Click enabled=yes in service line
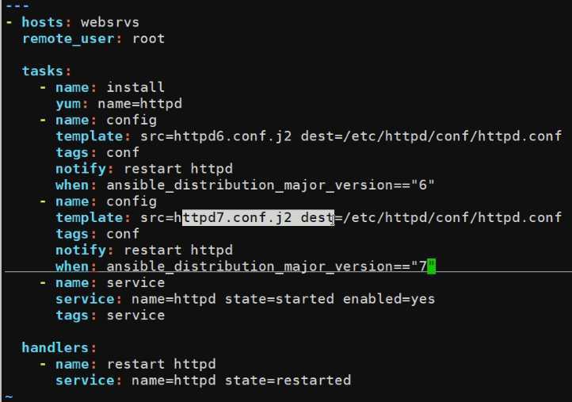 click(x=388, y=299)
